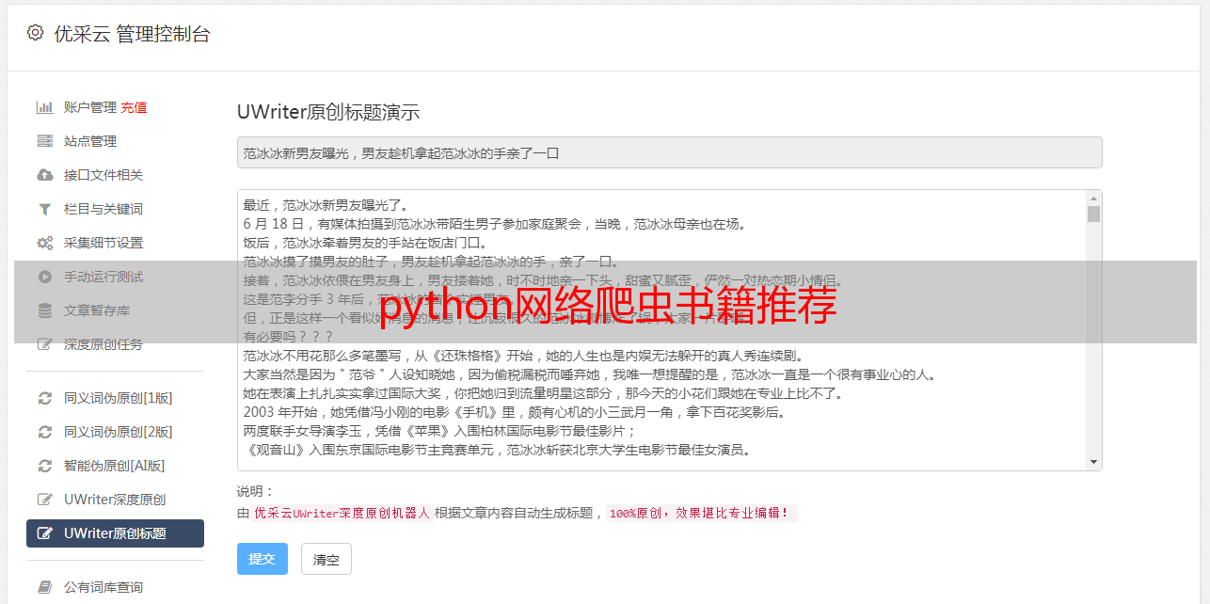Open the 账户管理 bar chart icon
Image resolution: width=1210 pixels, height=604 pixels.
tap(44, 107)
